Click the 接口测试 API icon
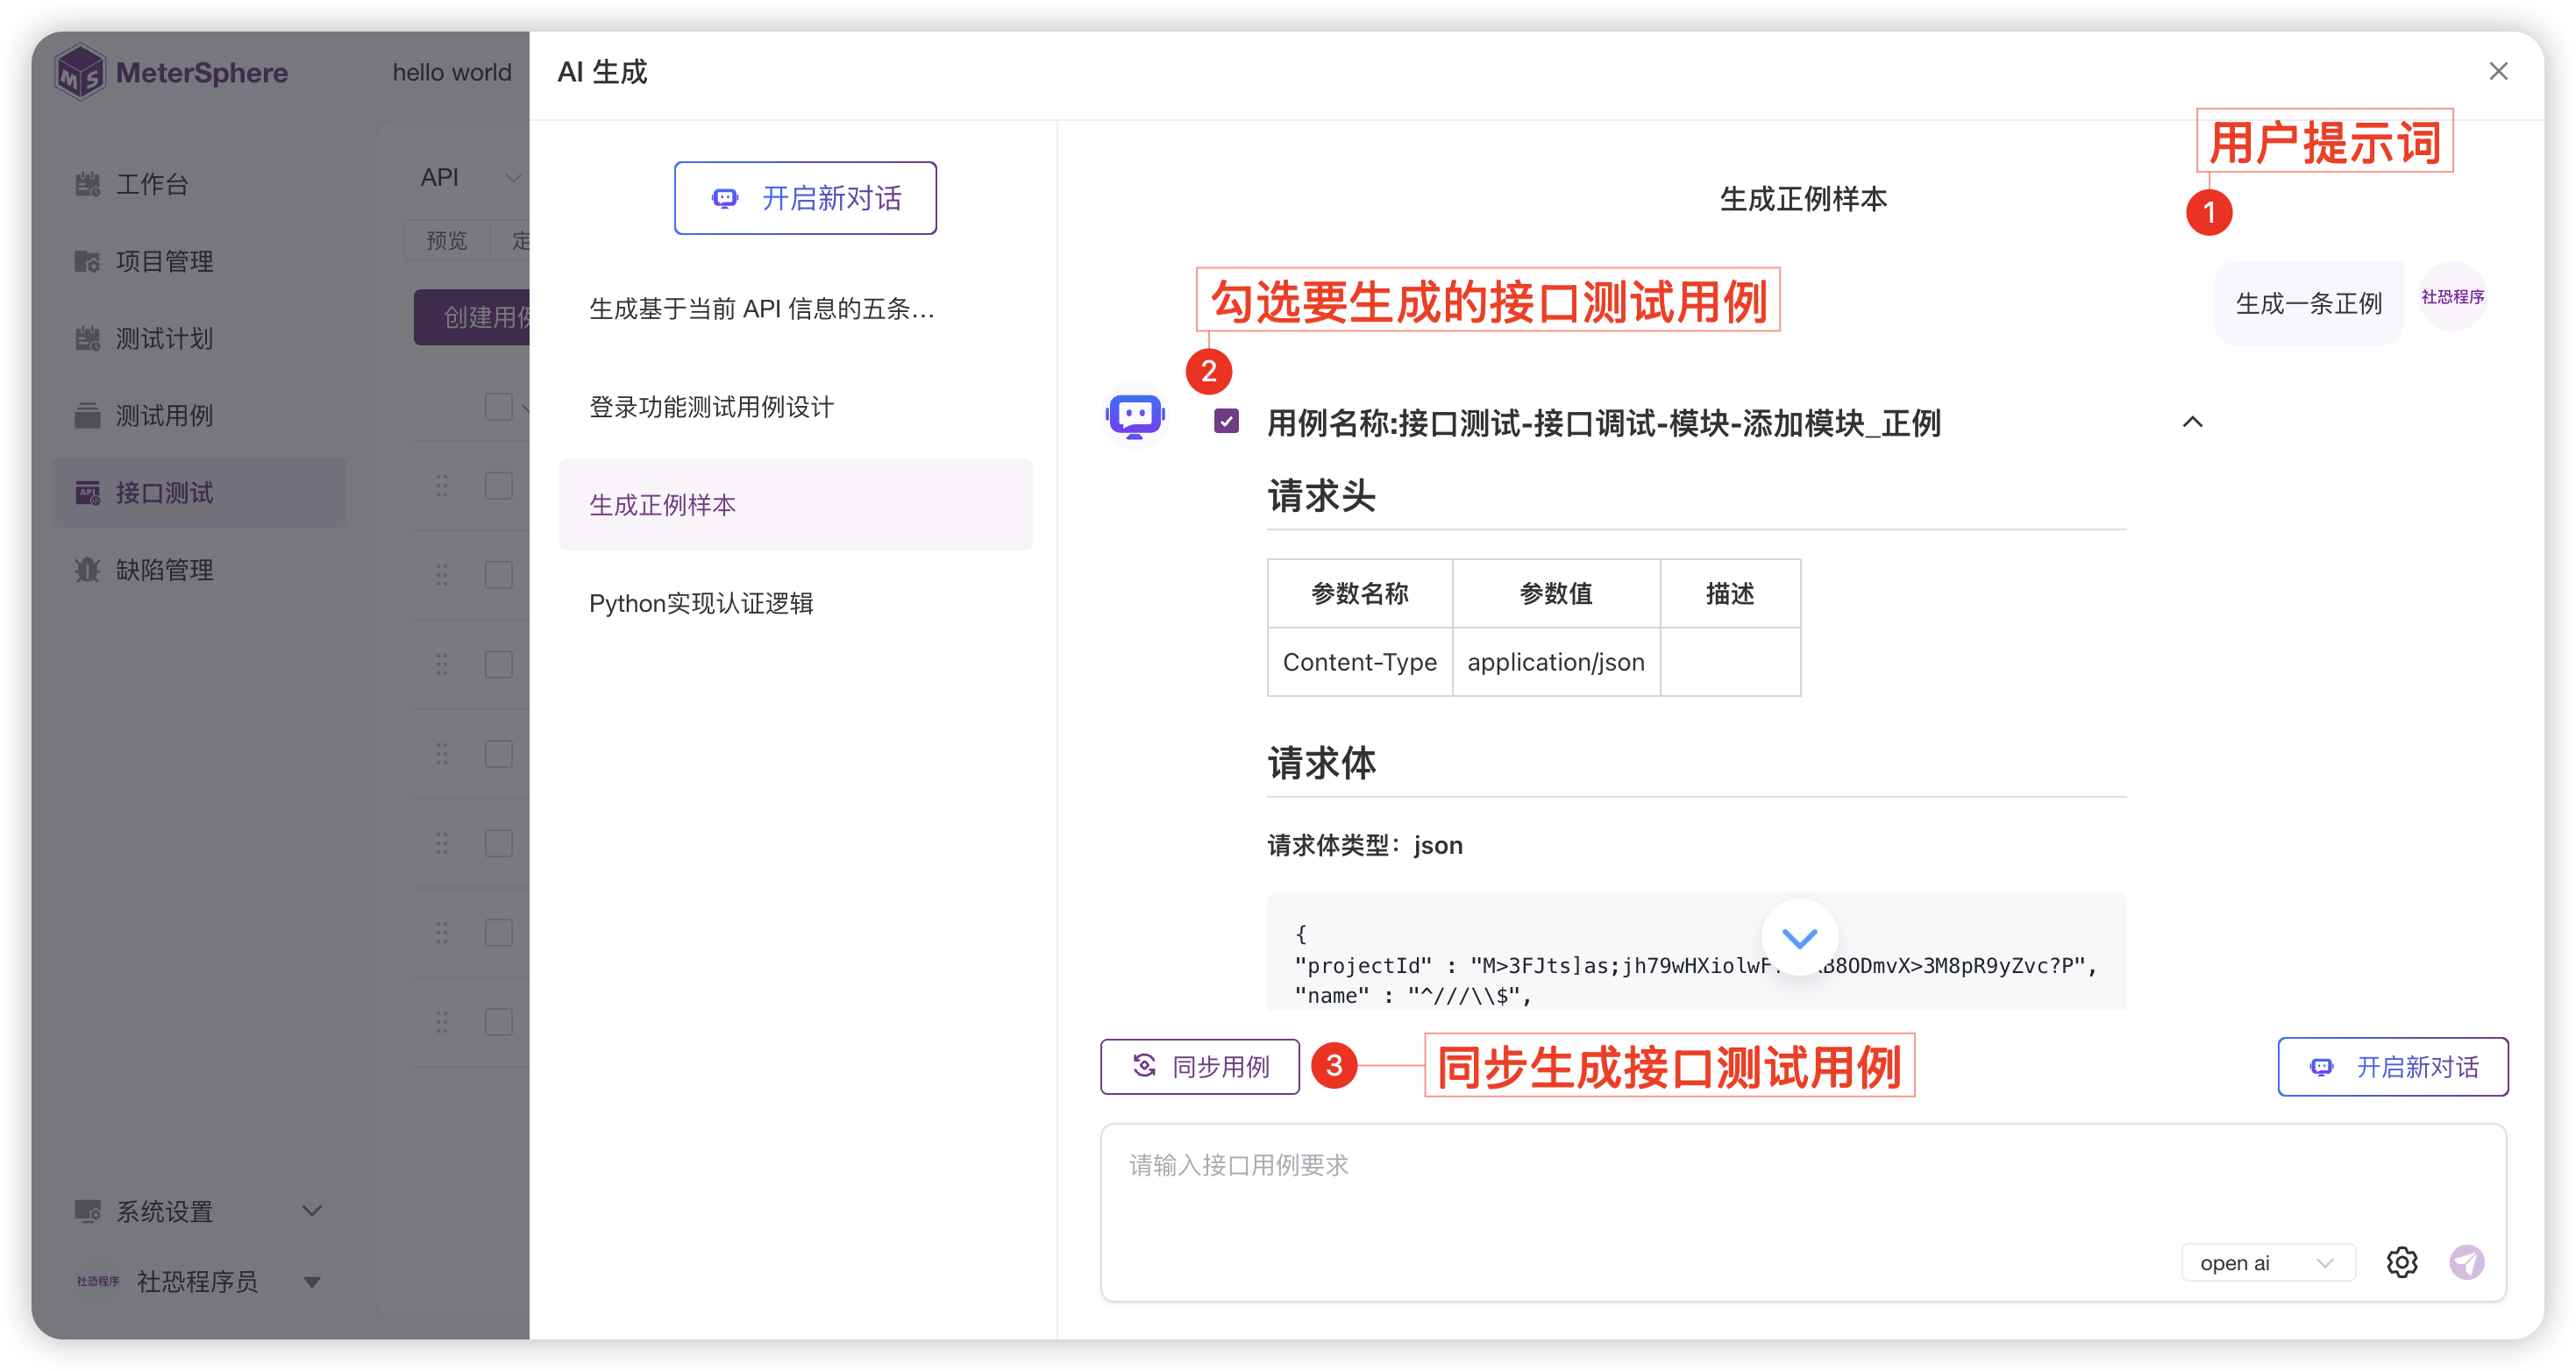This screenshot has height=1371, width=2576. (x=88, y=492)
